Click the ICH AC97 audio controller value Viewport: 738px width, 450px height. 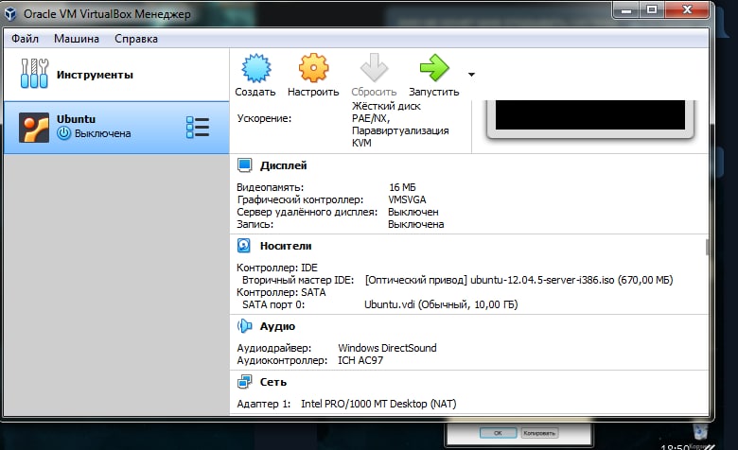pos(360,360)
